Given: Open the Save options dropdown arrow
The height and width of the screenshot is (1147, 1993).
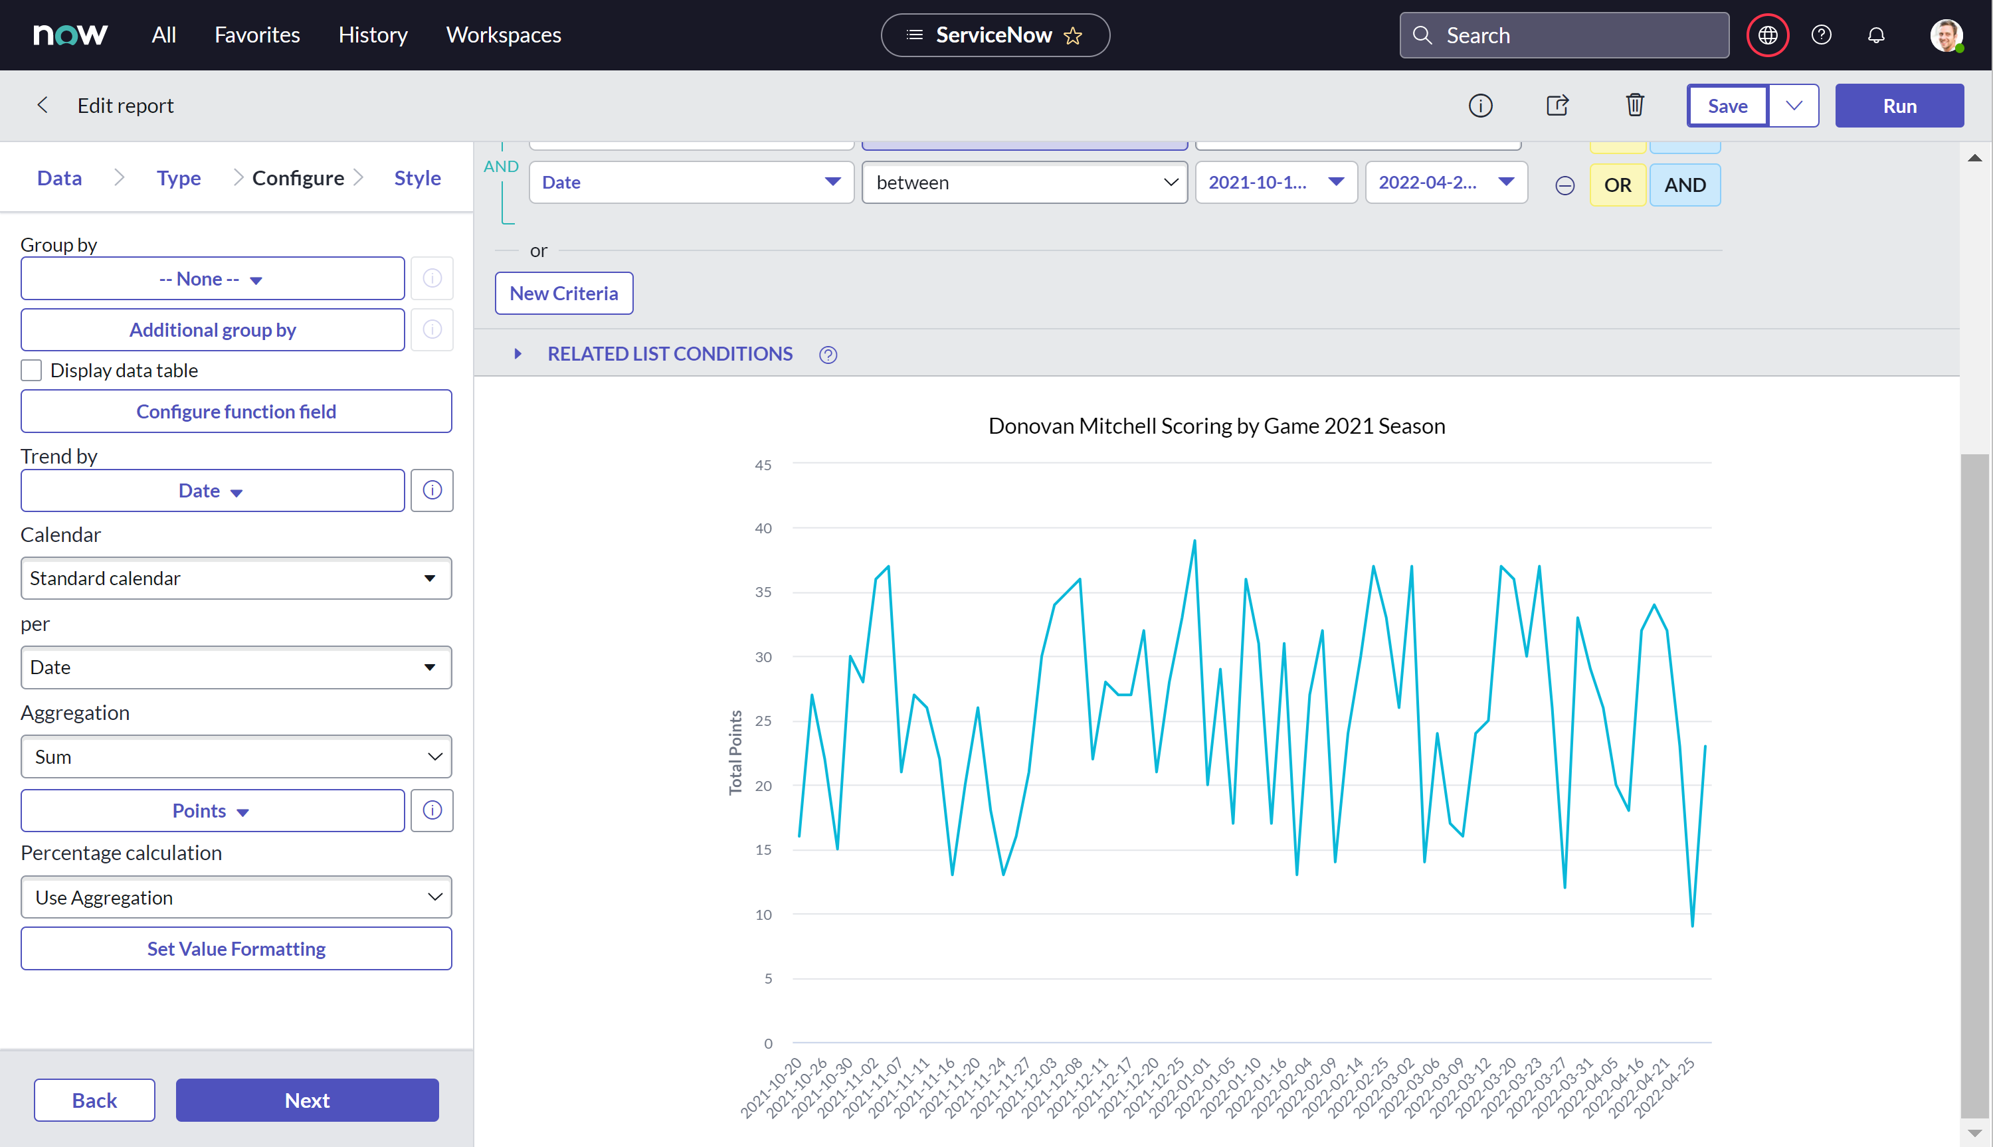Looking at the screenshot, I should click(x=1794, y=106).
